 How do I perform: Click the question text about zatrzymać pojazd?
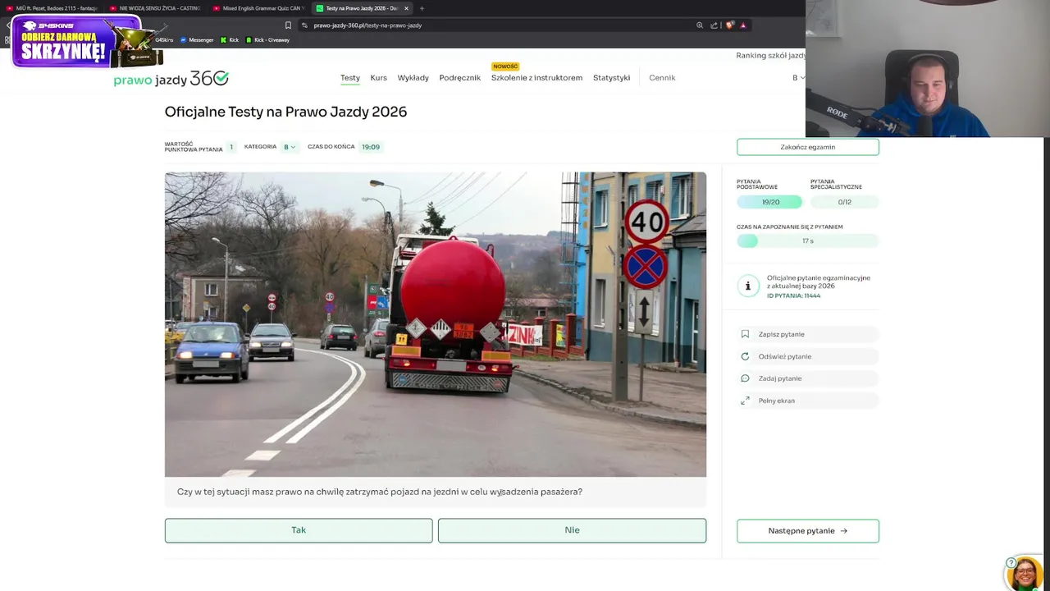coord(380,492)
